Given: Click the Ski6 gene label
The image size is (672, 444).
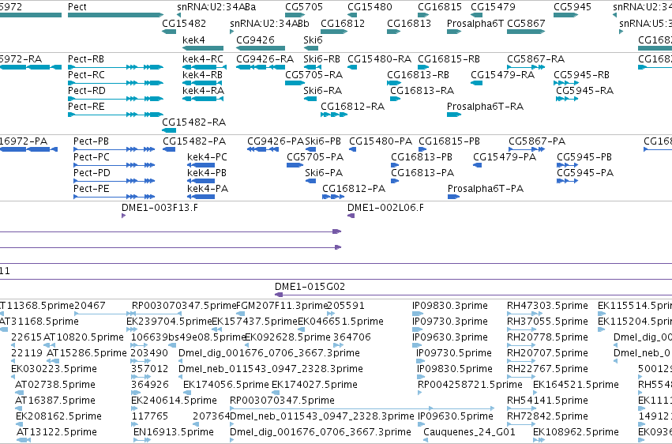Looking at the screenshot, I should [x=313, y=40].
